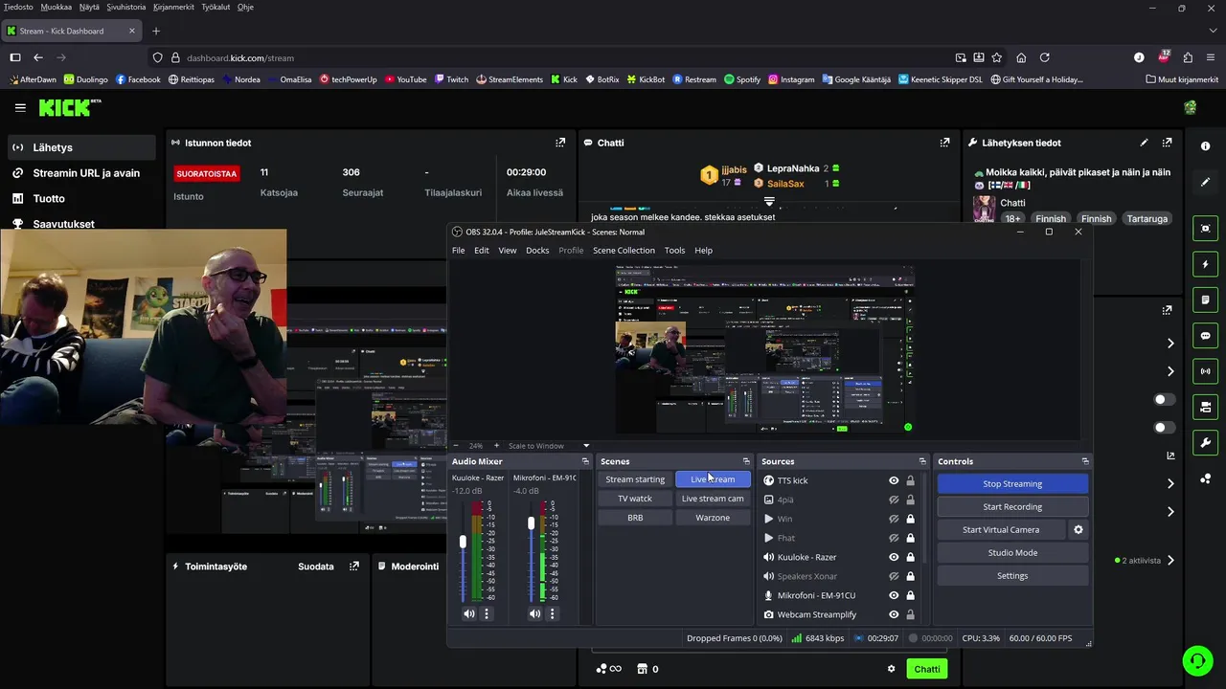
Task: Open OBS Edit menu
Action: [481, 251]
